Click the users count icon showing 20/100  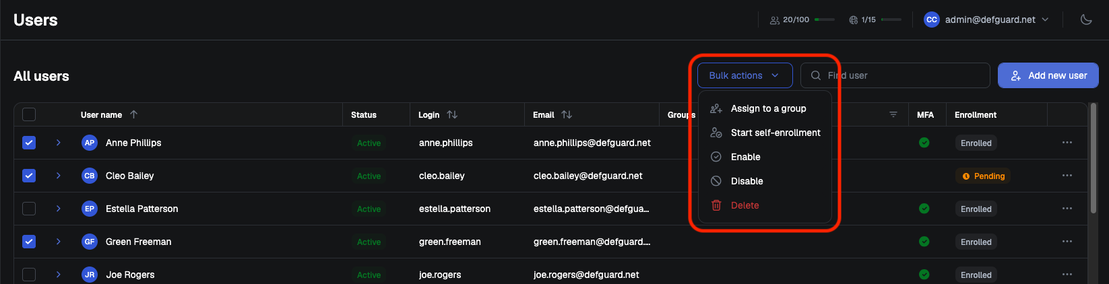point(775,20)
